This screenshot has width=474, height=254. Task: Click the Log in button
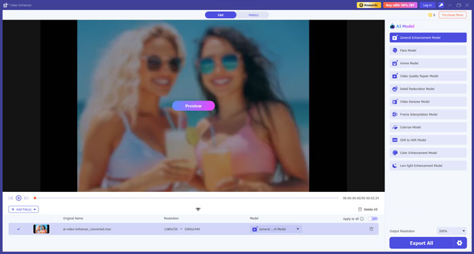[427, 5]
